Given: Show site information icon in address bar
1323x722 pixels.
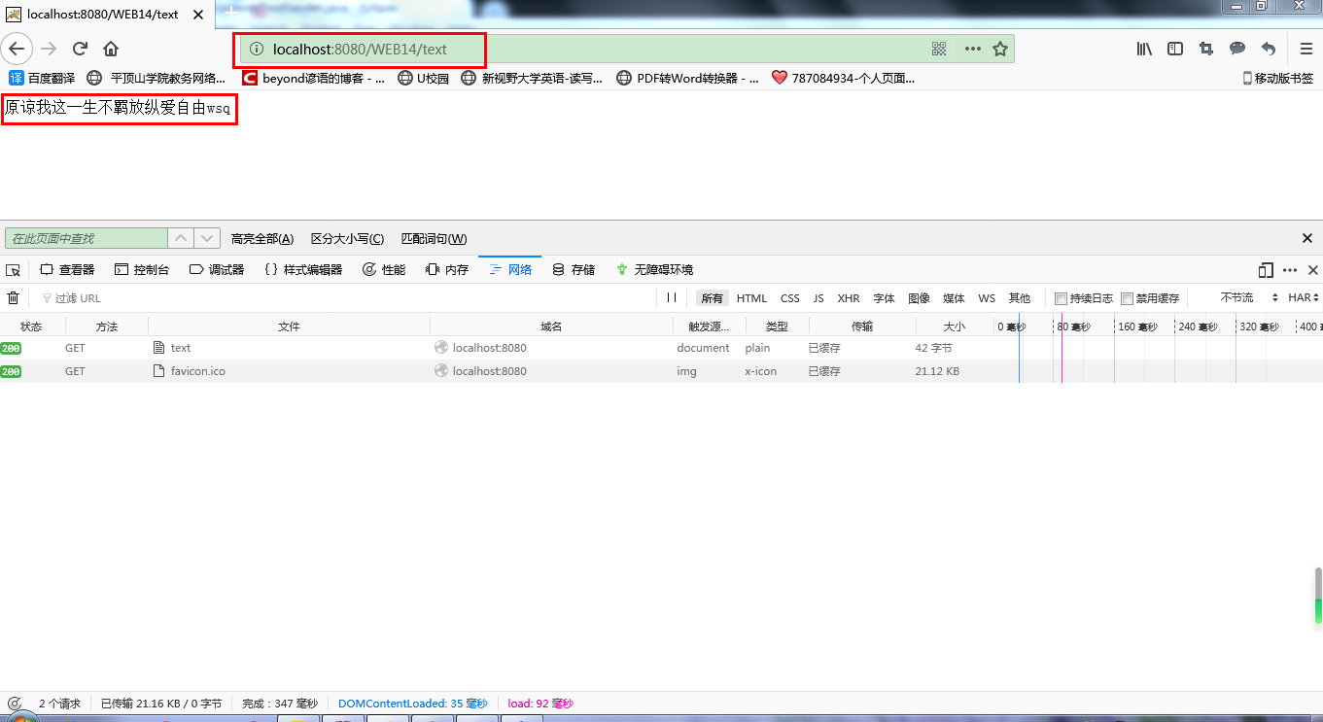Looking at the screenshot, I should click(x=256, y=49).
